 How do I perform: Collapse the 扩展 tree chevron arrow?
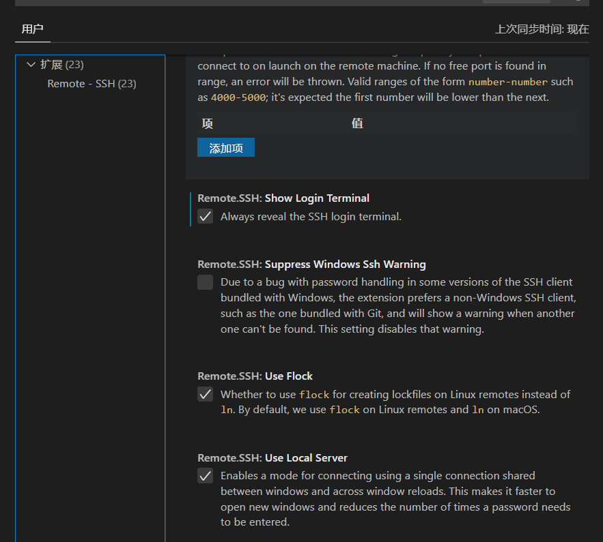pos(30,65)
